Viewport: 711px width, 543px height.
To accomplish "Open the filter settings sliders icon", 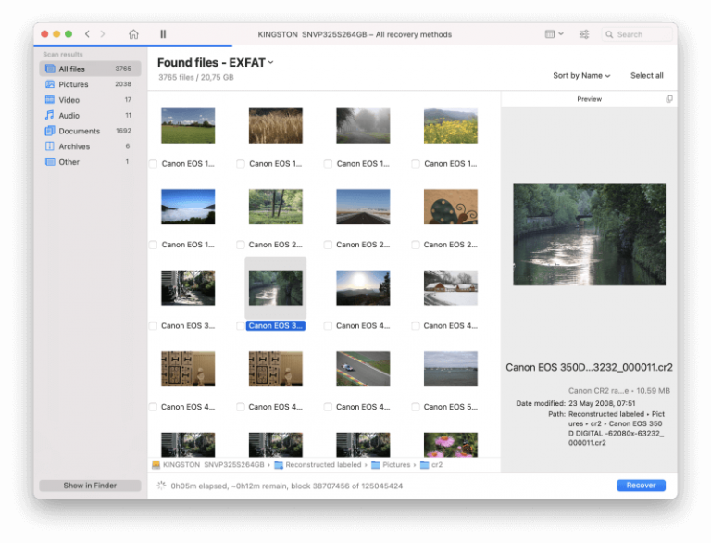I will [584, 34].
